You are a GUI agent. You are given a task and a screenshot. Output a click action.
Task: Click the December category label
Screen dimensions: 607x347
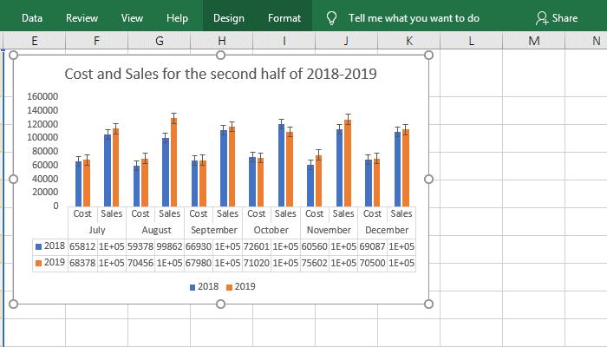click(387, 230)
